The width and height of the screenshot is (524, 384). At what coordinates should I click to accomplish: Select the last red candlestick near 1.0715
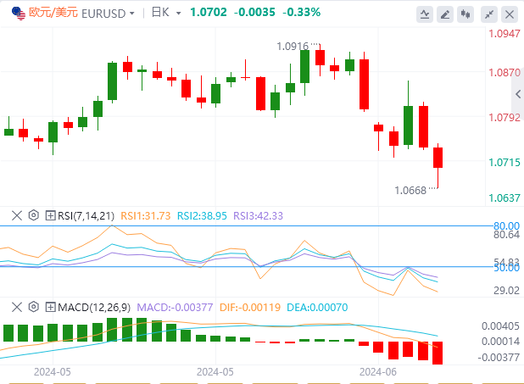[x=438, y=158]
